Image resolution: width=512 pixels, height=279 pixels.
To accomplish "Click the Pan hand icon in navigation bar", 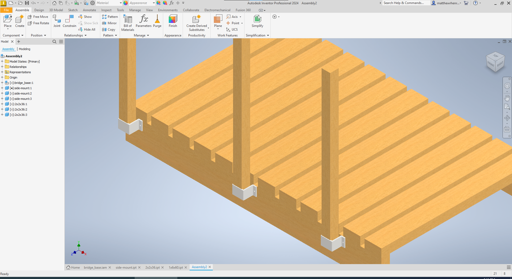I will [x=507, y=98].
